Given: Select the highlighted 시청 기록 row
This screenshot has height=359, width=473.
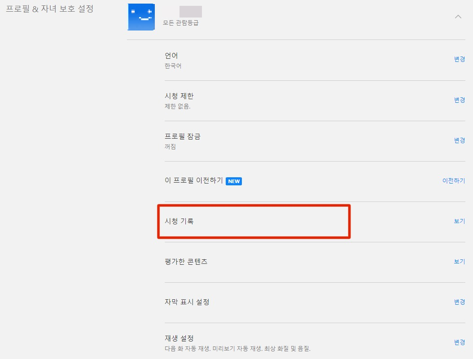Looking at the screenshot, I should coord(254,221).
